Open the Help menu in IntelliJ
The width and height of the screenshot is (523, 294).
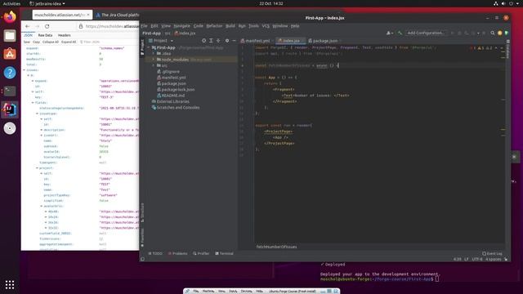tap(295, 26)
